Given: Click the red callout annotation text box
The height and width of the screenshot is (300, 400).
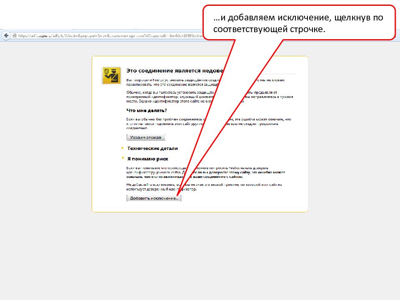Looking at the screenshot, I should click(x=298, y=23).
